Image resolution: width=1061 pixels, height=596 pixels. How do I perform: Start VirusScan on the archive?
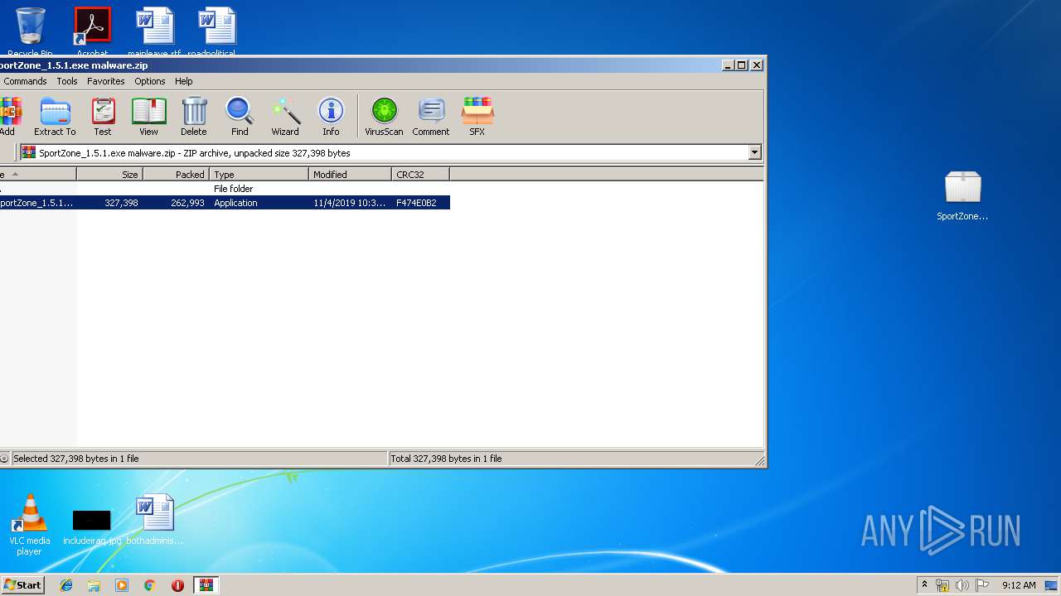[x=384, y=117]
